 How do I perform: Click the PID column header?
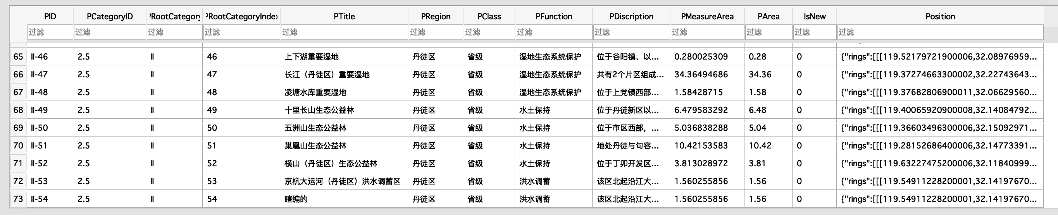[x=50, y=16]
